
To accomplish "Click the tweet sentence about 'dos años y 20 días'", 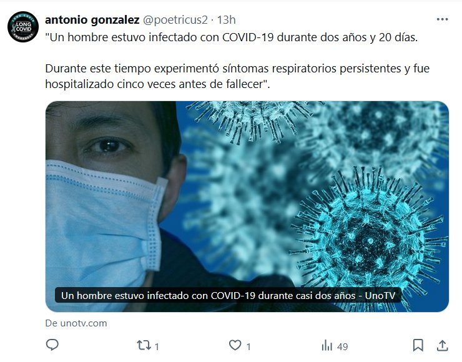I will (232, 37).
